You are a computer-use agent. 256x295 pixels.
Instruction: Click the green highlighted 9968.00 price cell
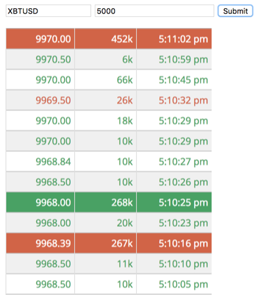(40, 202)
